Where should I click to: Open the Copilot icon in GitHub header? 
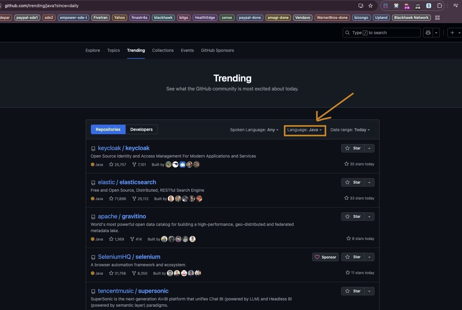coord(428,33)
